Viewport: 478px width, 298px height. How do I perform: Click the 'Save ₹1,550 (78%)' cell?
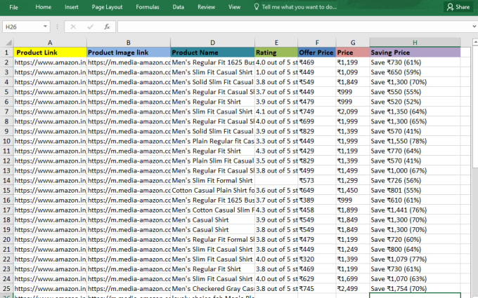[415, 141]
